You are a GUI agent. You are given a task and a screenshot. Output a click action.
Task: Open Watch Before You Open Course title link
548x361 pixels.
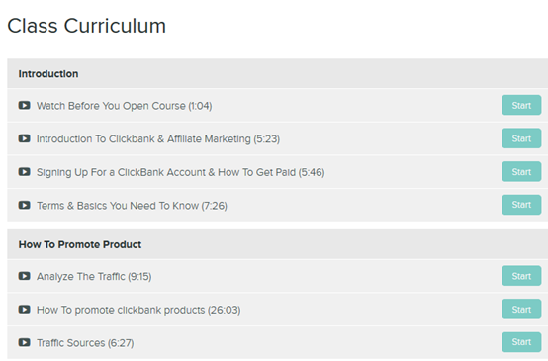coord(124,106)
